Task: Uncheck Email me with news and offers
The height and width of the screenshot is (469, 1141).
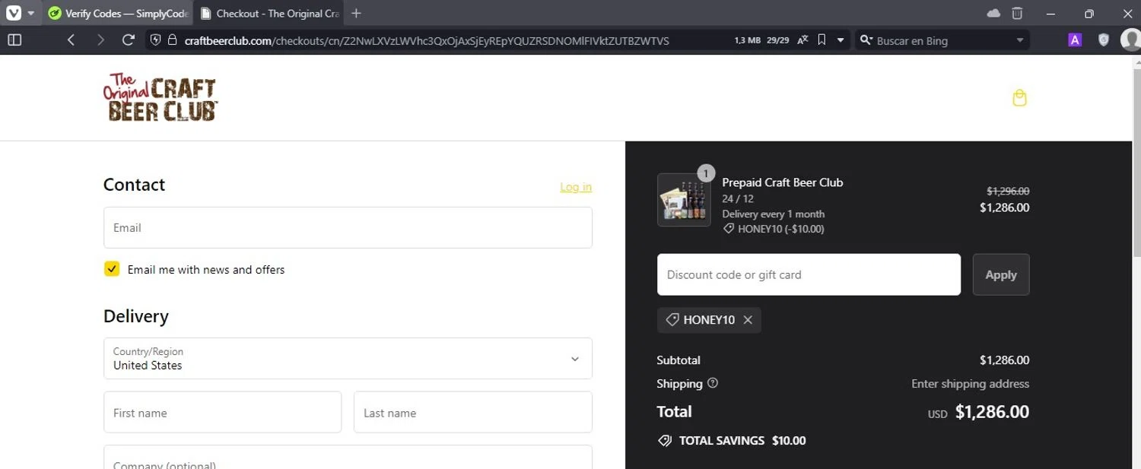Action: [112, 268]
